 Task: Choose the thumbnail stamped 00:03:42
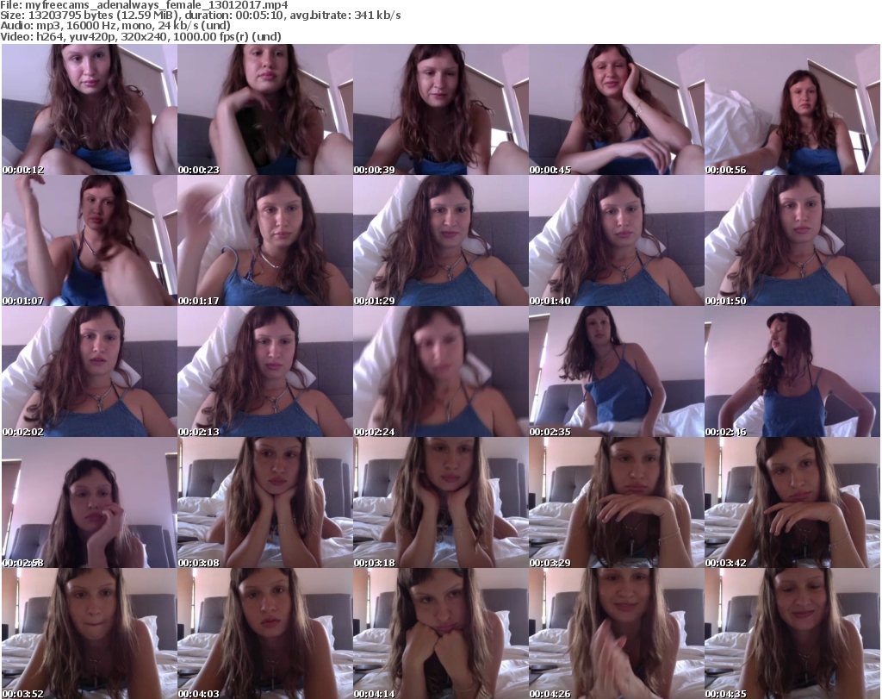point(792,502)
